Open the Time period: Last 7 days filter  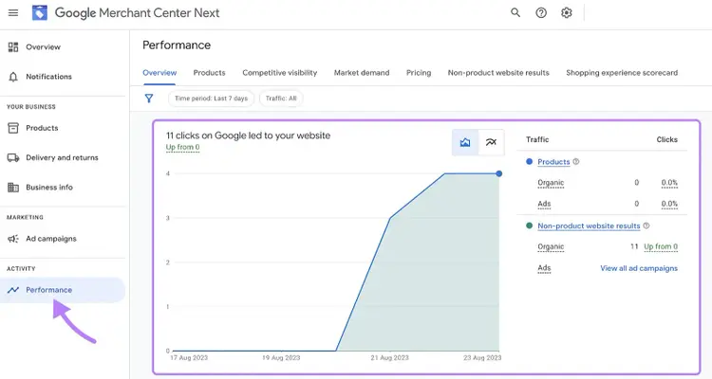point(211,99)
